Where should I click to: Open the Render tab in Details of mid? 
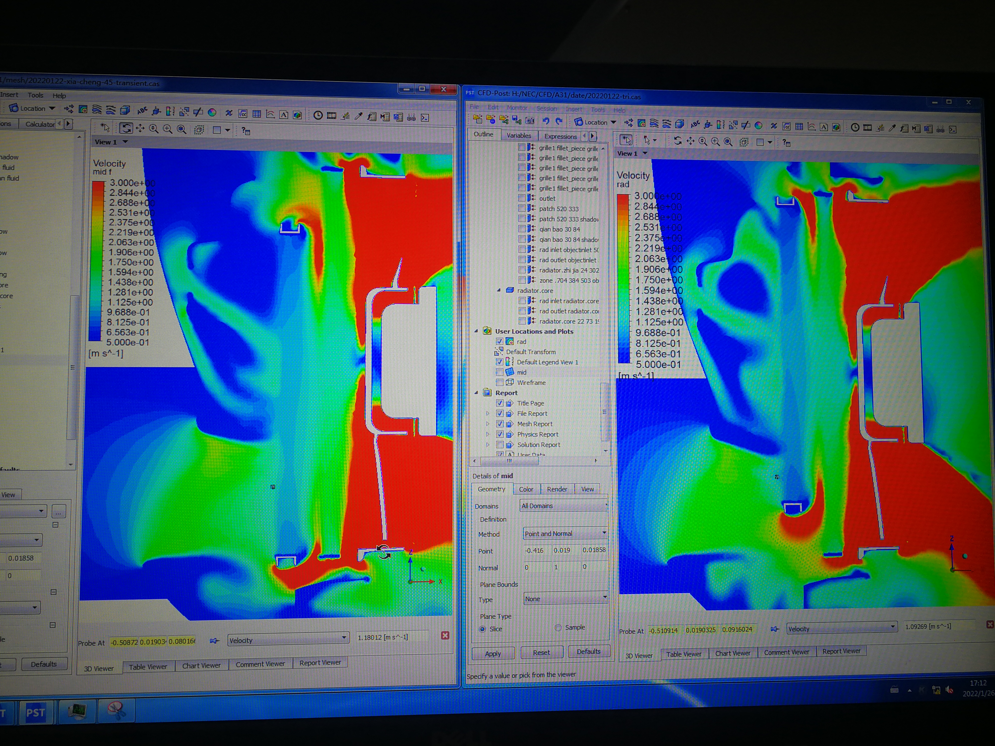coord(557,489)
